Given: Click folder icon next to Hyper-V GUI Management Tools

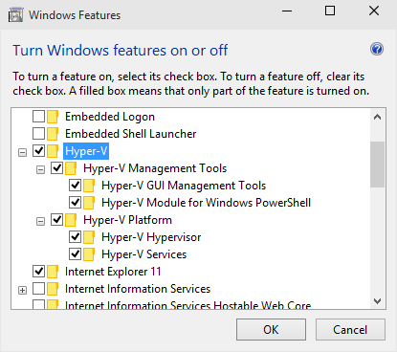Looking at the screenshot, I should (89, 186).
